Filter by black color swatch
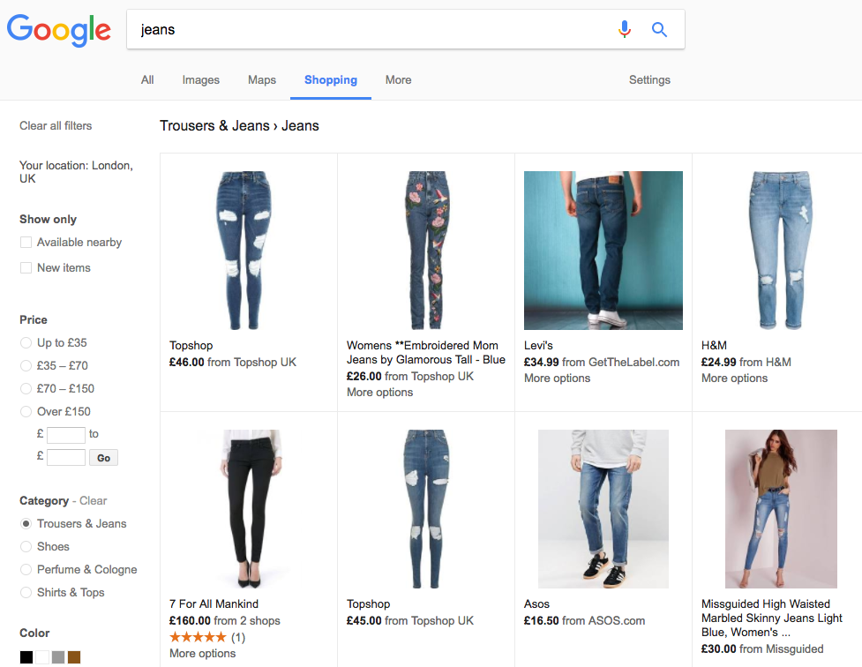 pos(26,657)
